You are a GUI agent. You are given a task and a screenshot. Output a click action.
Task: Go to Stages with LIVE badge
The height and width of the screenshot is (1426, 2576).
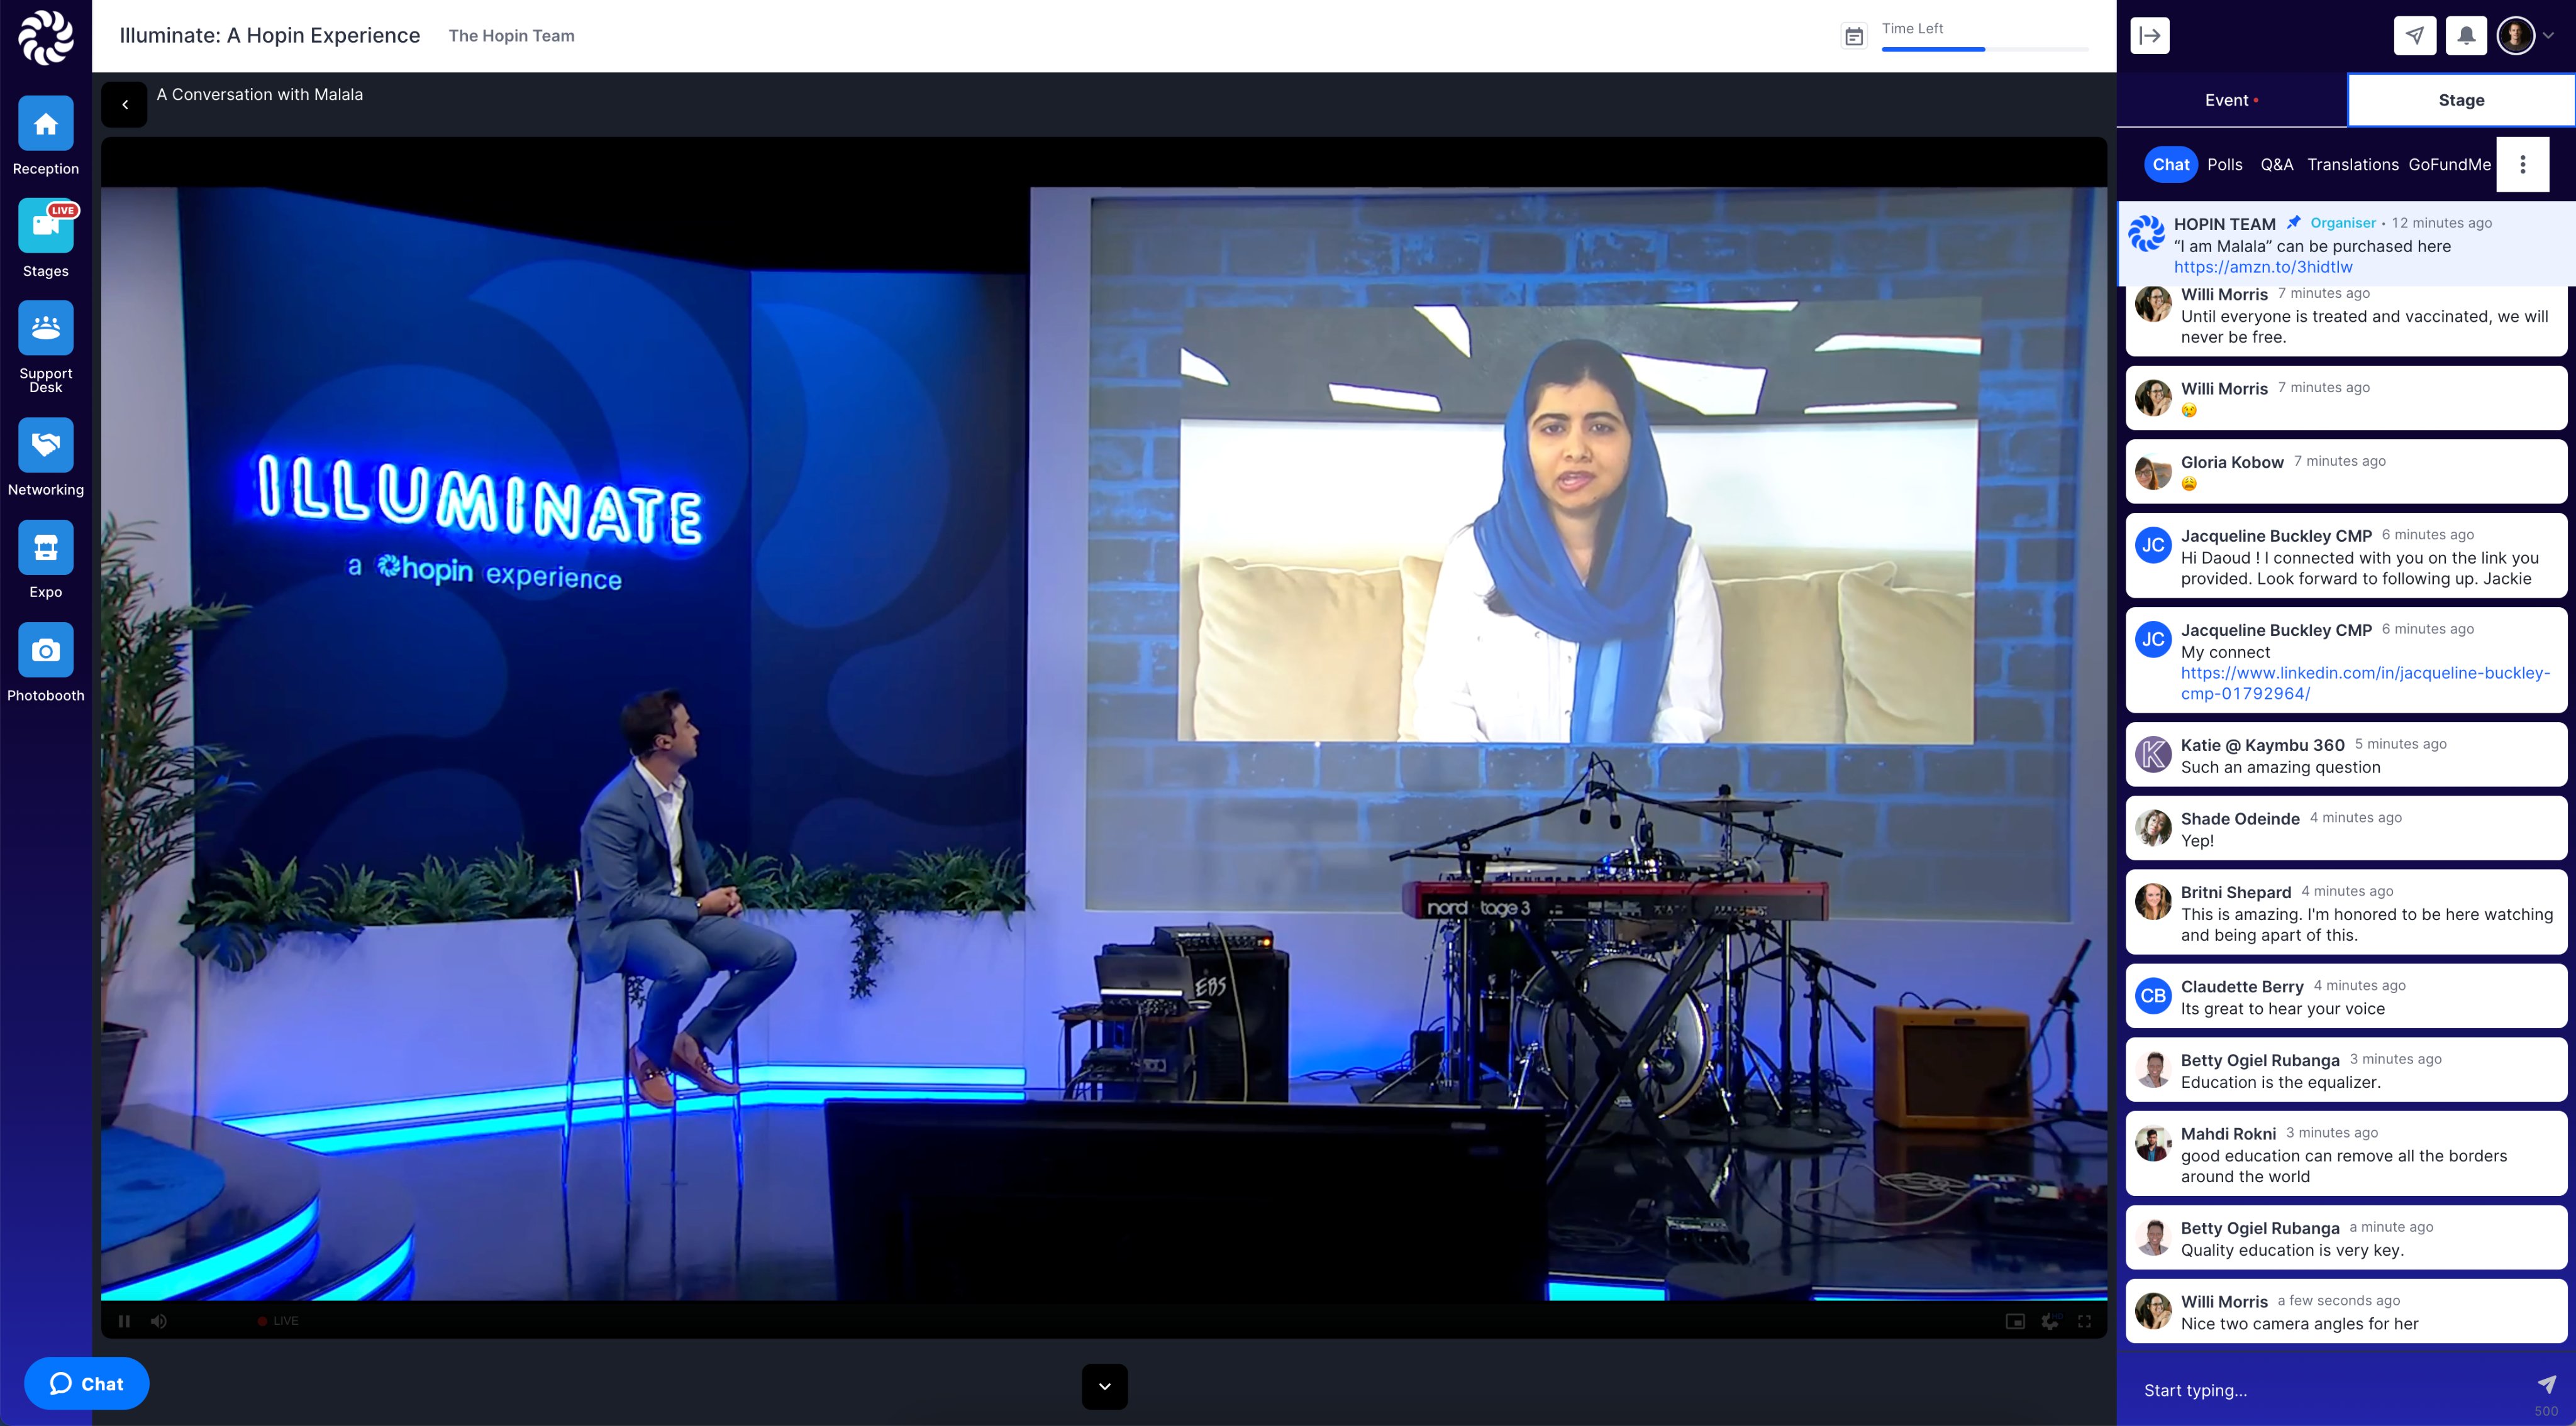45,226
